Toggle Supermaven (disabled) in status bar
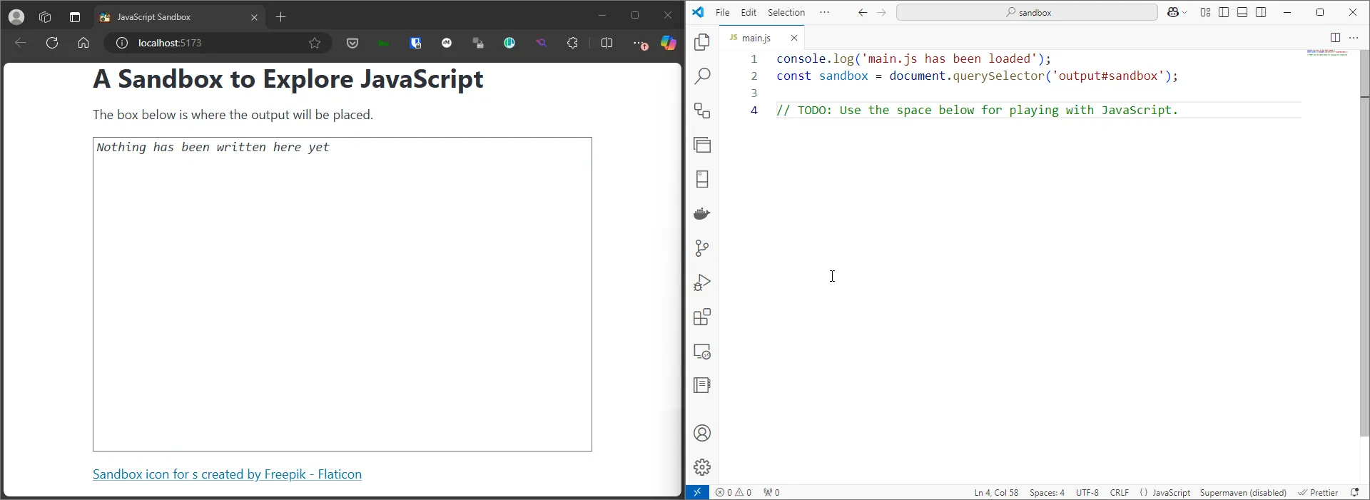1370x500 pixels. [x=1243, y=492]
